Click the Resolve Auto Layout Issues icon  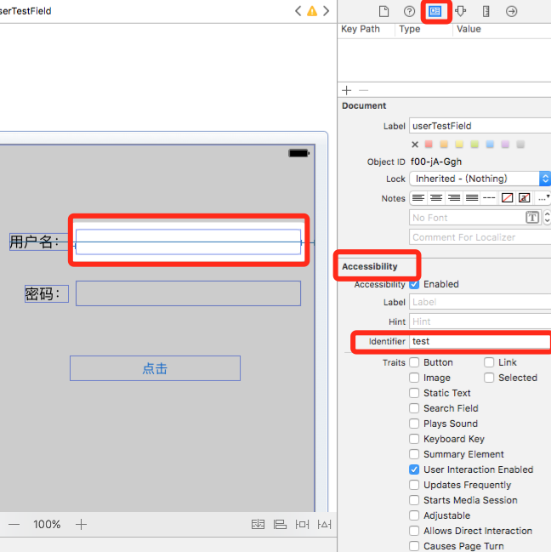325,525
